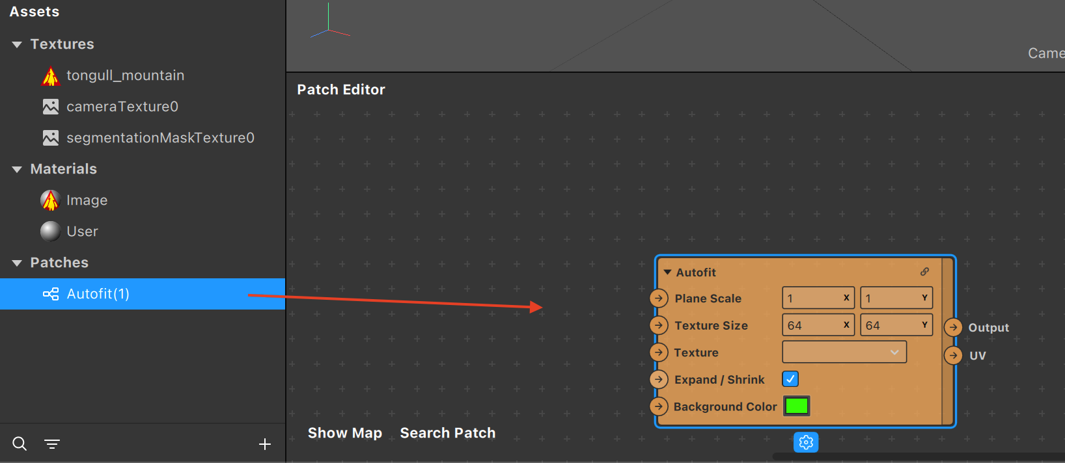Click the User material sphere icon
The width and height of the screenshot is (1065, 463).
(x=50, y=231)
